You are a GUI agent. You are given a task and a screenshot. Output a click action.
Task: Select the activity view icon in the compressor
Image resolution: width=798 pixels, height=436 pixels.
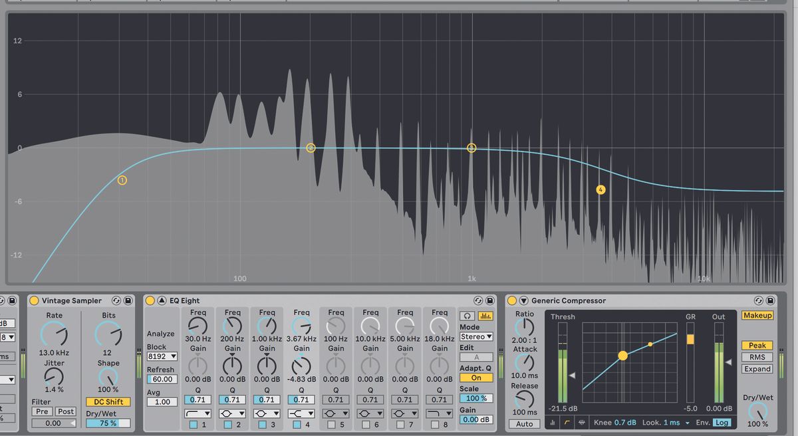[x=553, y=421]
